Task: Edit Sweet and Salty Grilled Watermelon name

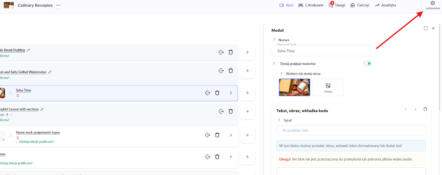Action: click(x=50, y=72)
